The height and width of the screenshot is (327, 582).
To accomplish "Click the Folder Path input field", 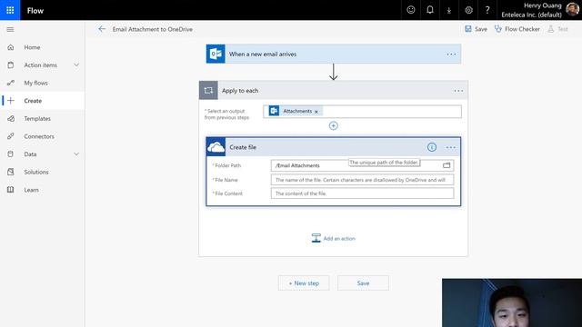I will click(362, 165).
